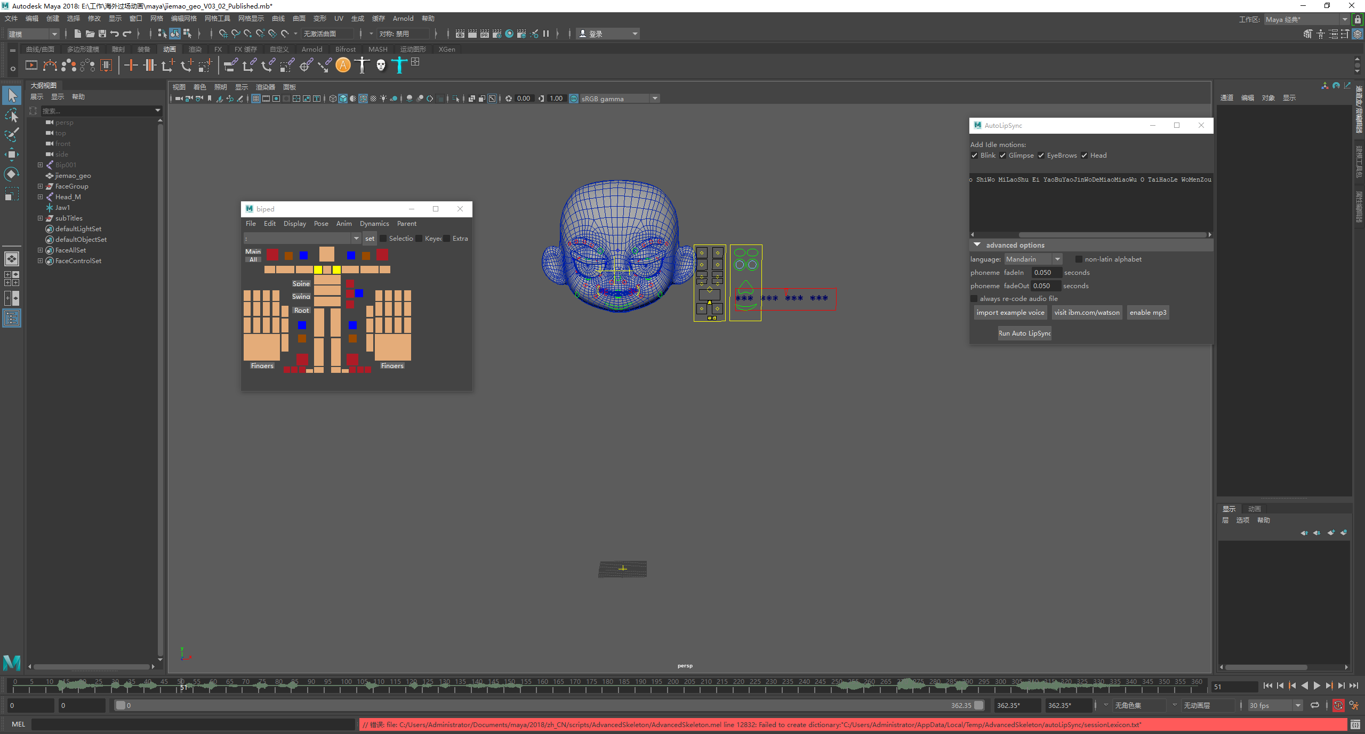The width and height of the screenshot is (1365, 734).
Task: Switch to the XGen shelf tab
Action: (447, 49)
